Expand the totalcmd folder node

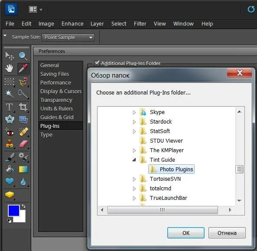coord(134,189)
